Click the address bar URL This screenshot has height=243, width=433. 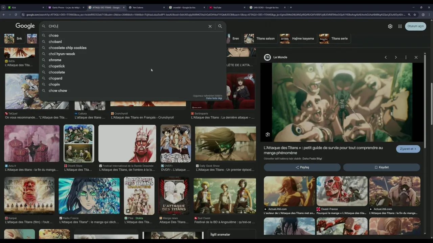click(x=215, y=15)
